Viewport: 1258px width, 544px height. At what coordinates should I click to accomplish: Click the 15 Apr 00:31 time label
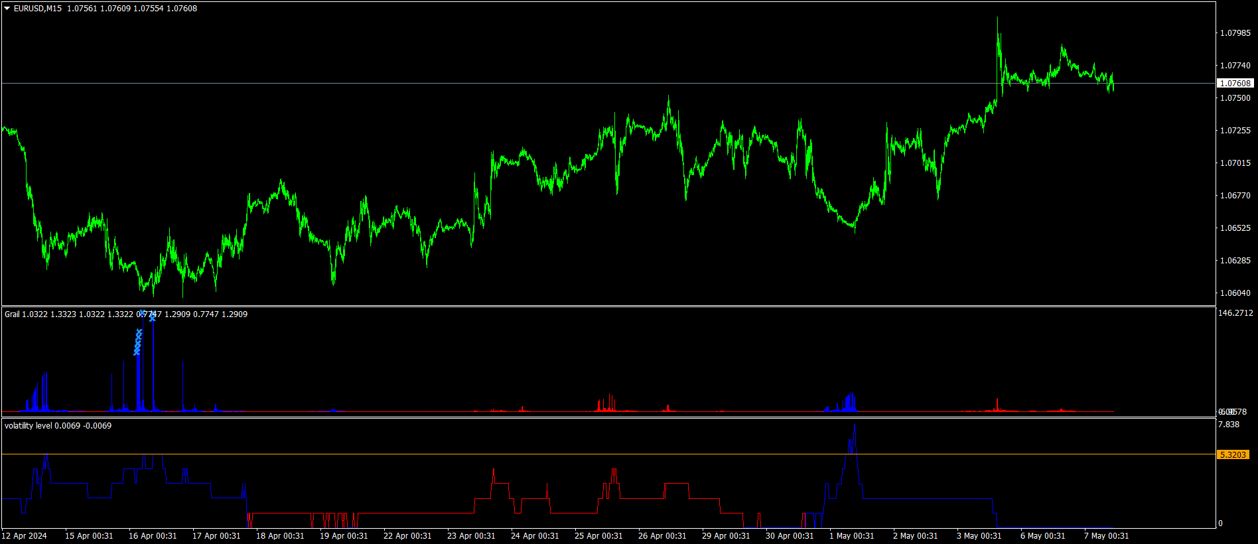[89, 536]
